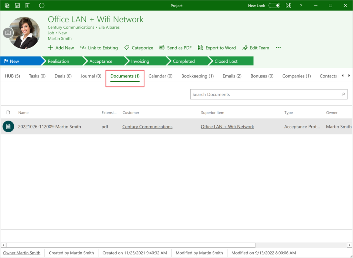The width and height of the screenshot is (353, 258).
Task: Select the Acceptance workflow stage
Action: click(105, 61)
